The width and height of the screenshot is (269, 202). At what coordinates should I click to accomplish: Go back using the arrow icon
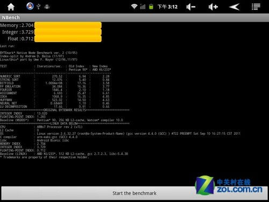pos(235,7)
